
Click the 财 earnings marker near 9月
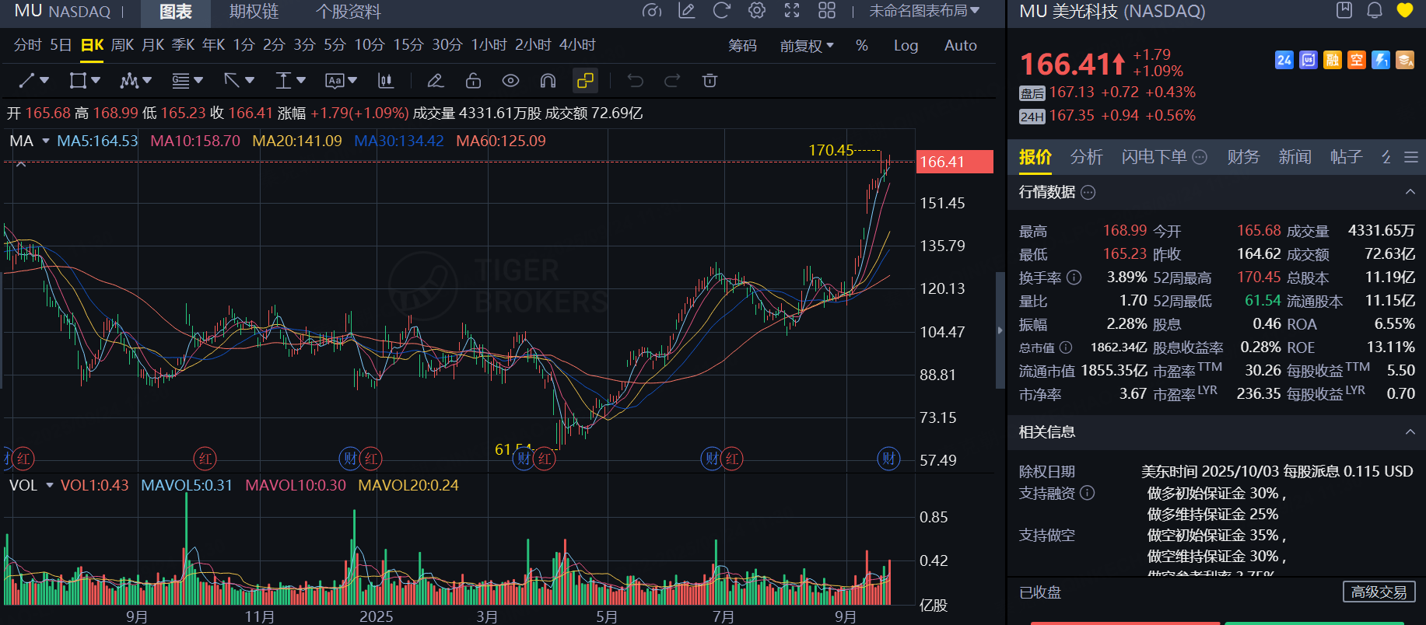[x=888, y=459]
